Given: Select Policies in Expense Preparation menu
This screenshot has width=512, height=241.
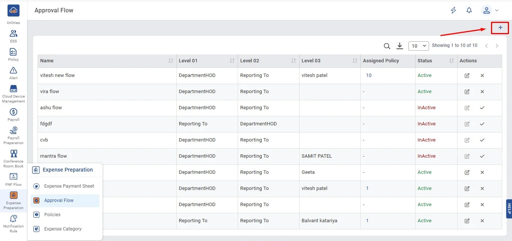Looking at the screenshot, I should click(x=52, y=215).
